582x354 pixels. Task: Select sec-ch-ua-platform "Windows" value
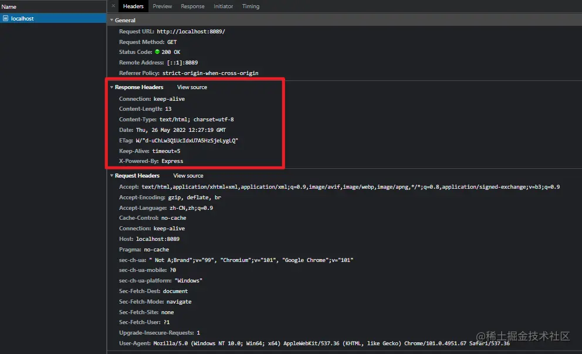click(x=188, y=281)
